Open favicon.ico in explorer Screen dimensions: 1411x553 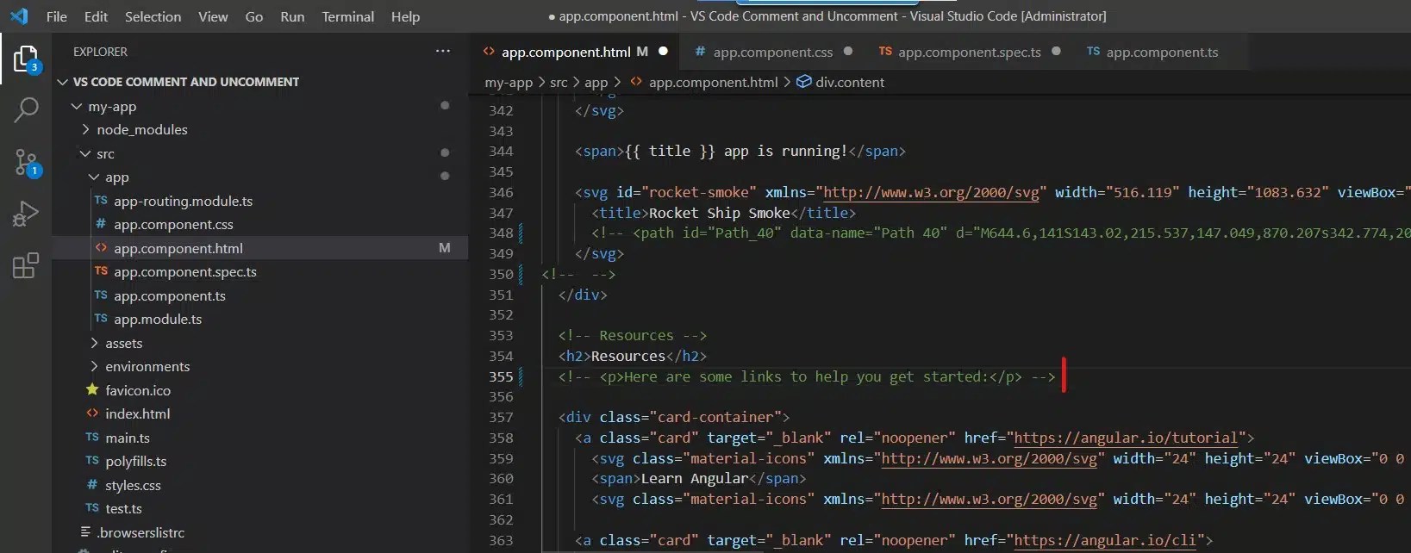coord(138,390)
